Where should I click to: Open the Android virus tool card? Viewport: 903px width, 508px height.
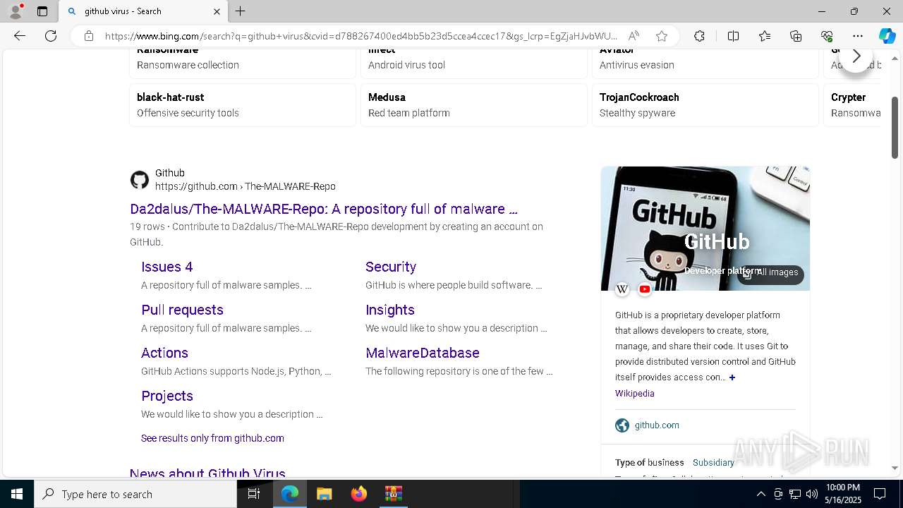click(473, 64)
